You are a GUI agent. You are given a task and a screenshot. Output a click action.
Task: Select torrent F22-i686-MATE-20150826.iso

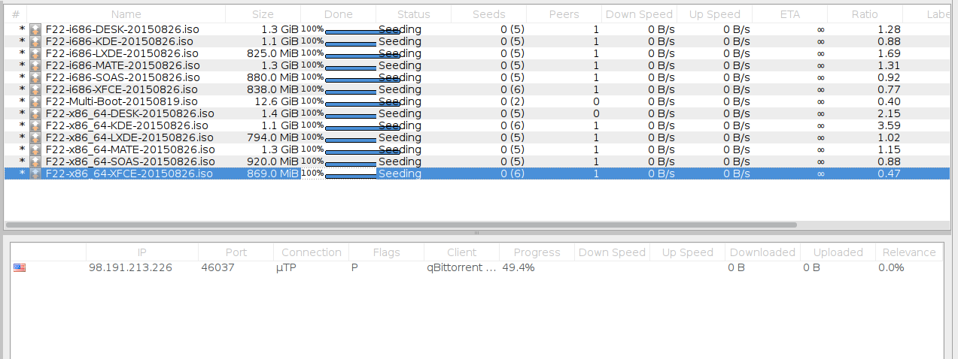pyautogui.click(x=477, y=65)
